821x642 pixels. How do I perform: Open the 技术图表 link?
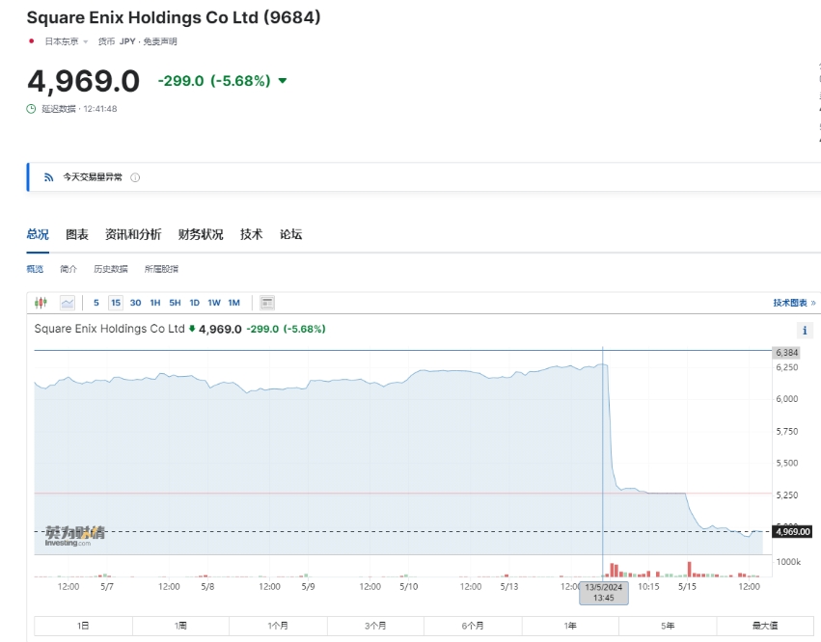[794, 303]
